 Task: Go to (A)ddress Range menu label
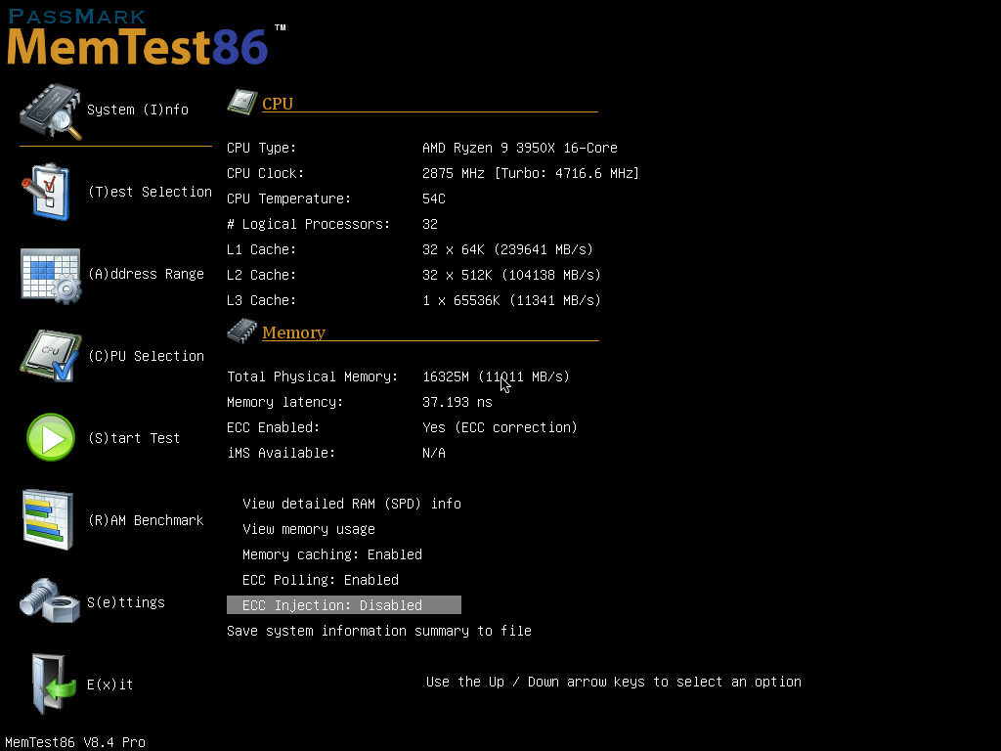click(x=147, y=274)
